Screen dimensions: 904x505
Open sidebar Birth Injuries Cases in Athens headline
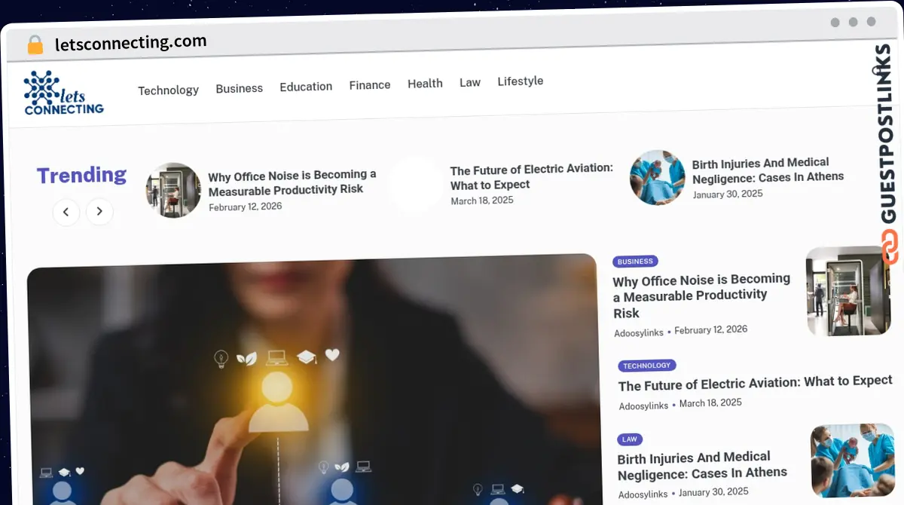tap(702, 466)
